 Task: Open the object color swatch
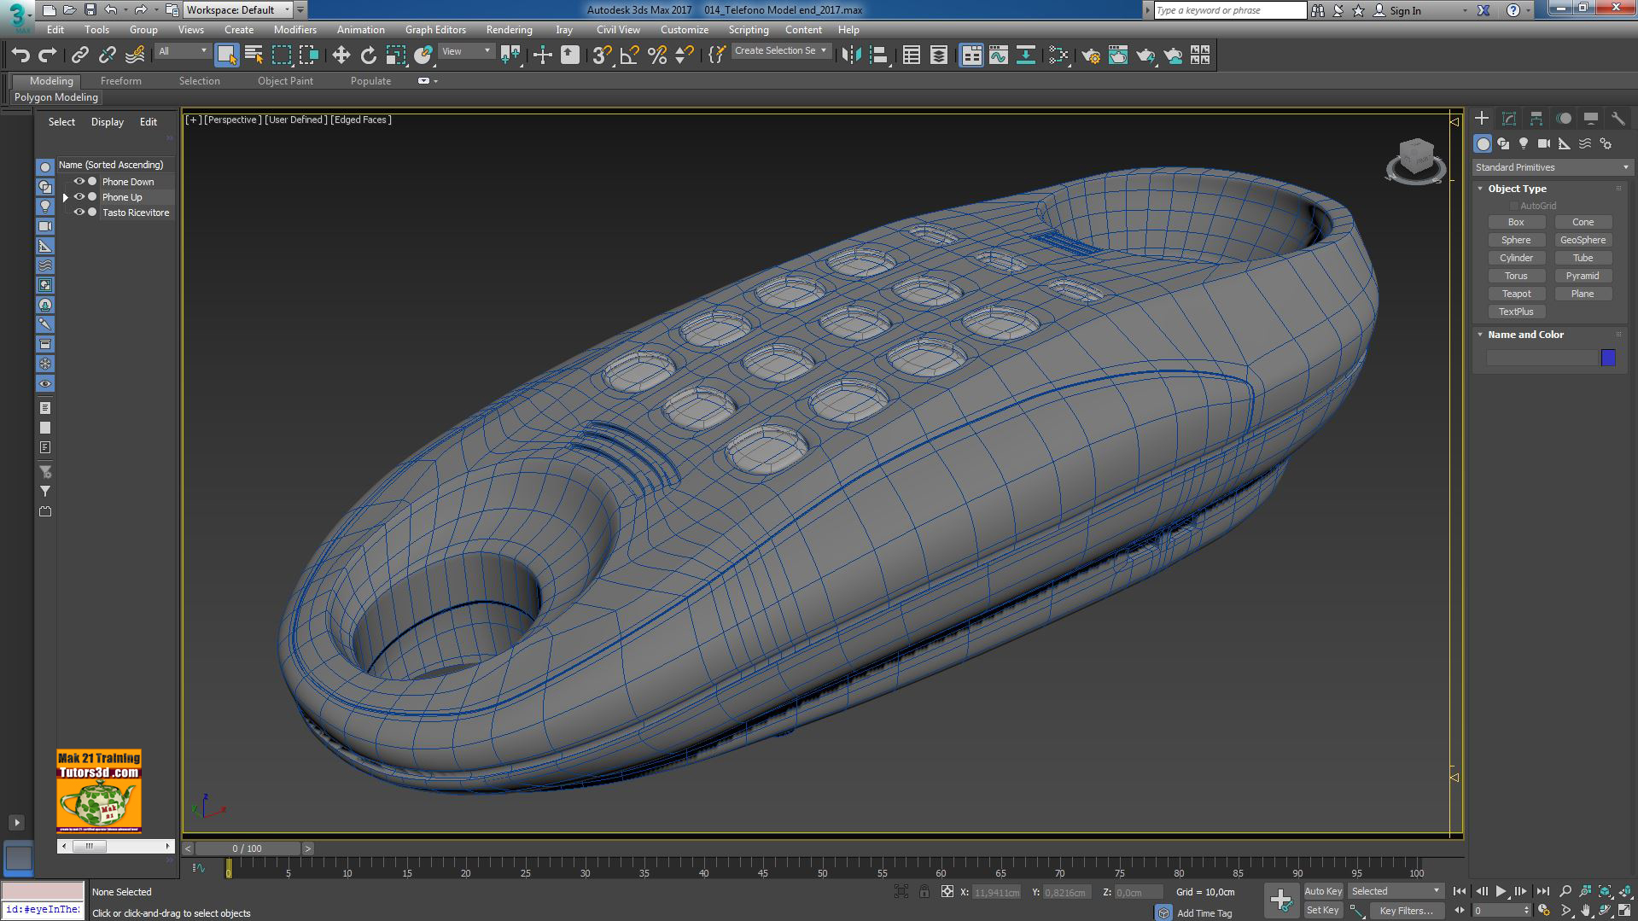tap(1608, 358)
